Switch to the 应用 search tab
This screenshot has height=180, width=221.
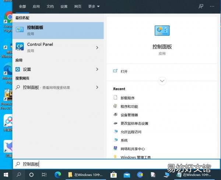[x=36, y=7]
